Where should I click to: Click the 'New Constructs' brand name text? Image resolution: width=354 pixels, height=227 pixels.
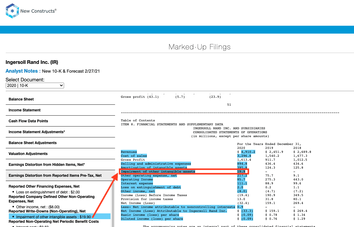click(38, 11)
